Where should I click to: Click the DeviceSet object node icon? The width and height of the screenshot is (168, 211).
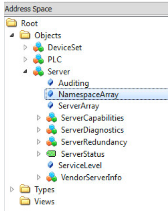click(x=38, y=47)
